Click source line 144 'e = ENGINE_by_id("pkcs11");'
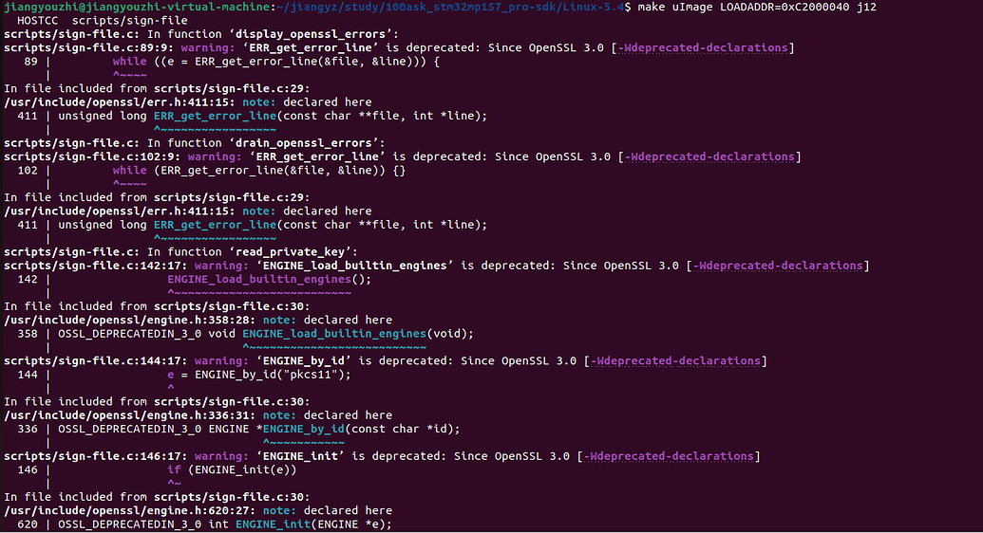This screenshot has height=533, width=983. point(184,375)
